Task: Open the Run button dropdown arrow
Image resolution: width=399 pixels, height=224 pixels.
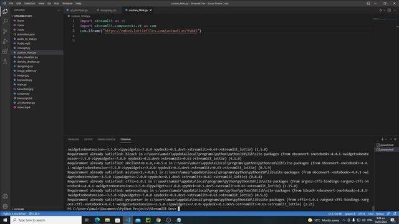Action: click(x=384, y=10)
